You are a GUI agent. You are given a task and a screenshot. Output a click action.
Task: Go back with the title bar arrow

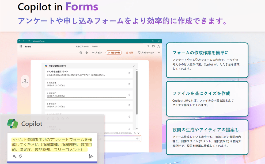point(24,41)
